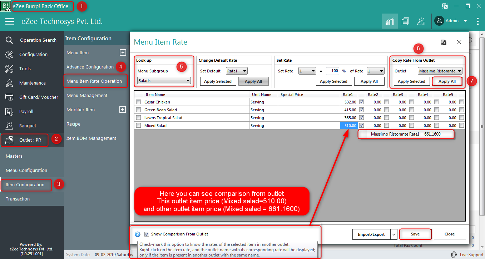
Task: Open Recipe menu item
Action: click(73, 124)
